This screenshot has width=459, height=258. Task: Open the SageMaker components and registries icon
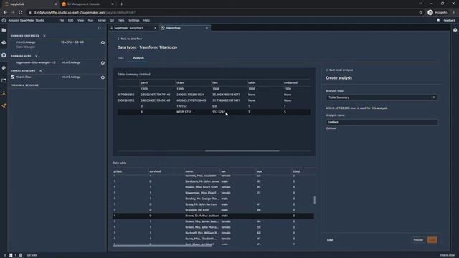4,93
